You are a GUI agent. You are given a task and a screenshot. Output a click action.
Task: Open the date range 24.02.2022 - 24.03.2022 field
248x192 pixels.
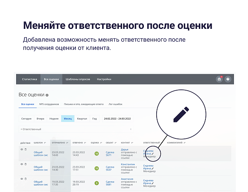point(117,119)
